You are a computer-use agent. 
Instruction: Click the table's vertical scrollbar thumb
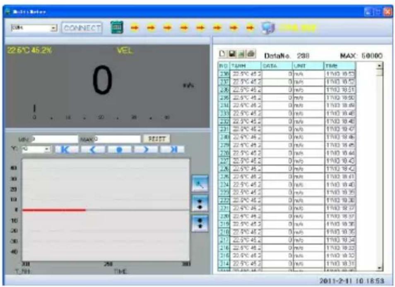point(379,72)
